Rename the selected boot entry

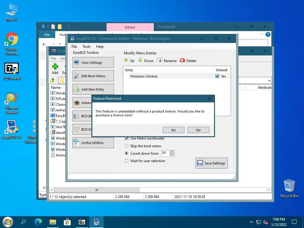167,61
